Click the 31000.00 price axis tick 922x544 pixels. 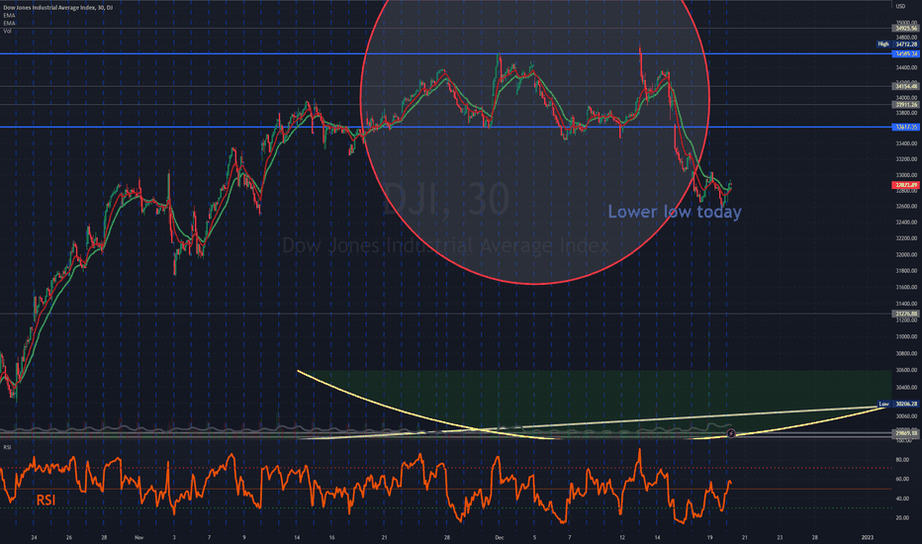point(906,336)
